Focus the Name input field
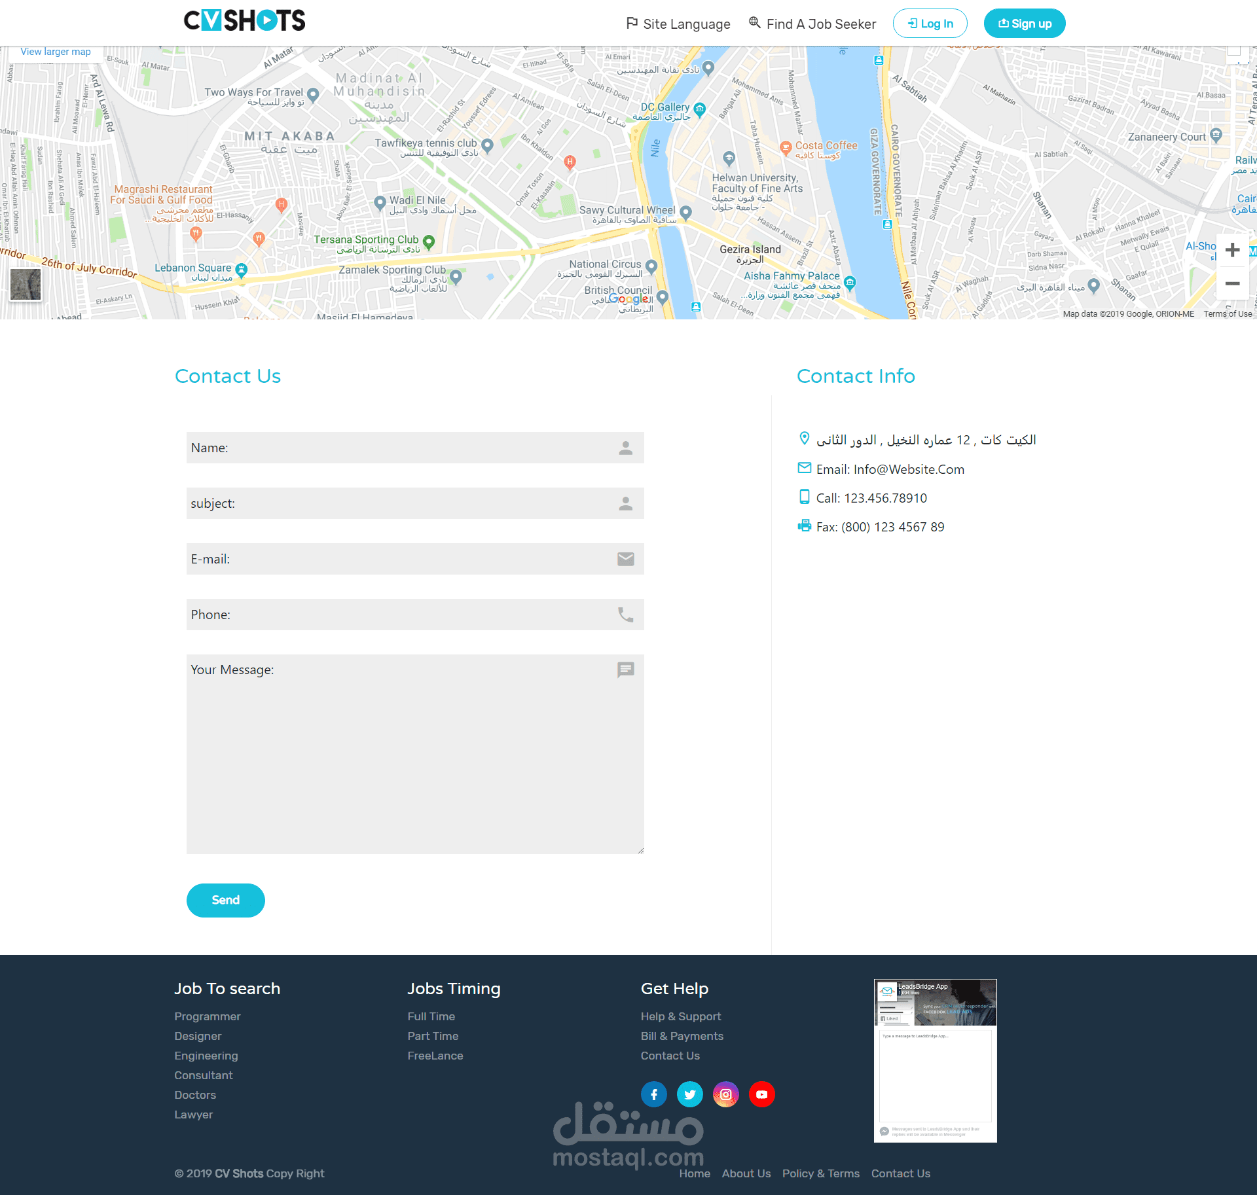Viewport: 1257px width, 1195px height. coord(414,448)
